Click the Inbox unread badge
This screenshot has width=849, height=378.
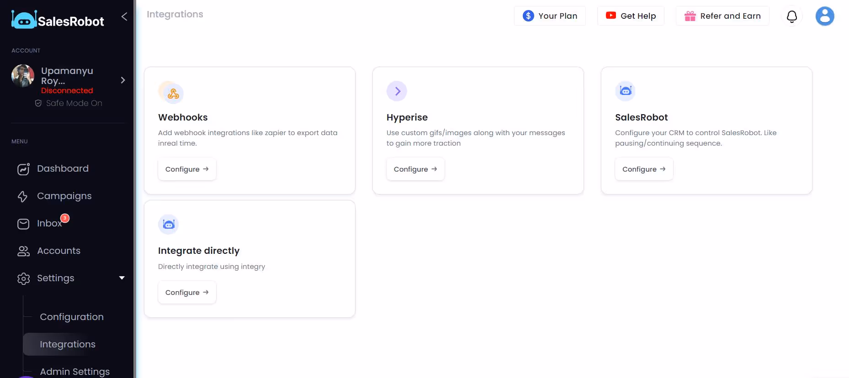pyautogui.click(x=65, y=218)
